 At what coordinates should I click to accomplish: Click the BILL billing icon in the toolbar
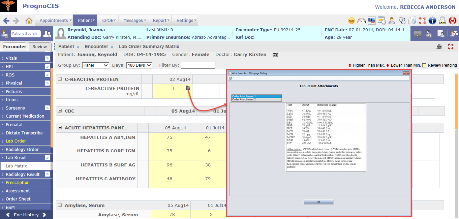coord(371,21)
